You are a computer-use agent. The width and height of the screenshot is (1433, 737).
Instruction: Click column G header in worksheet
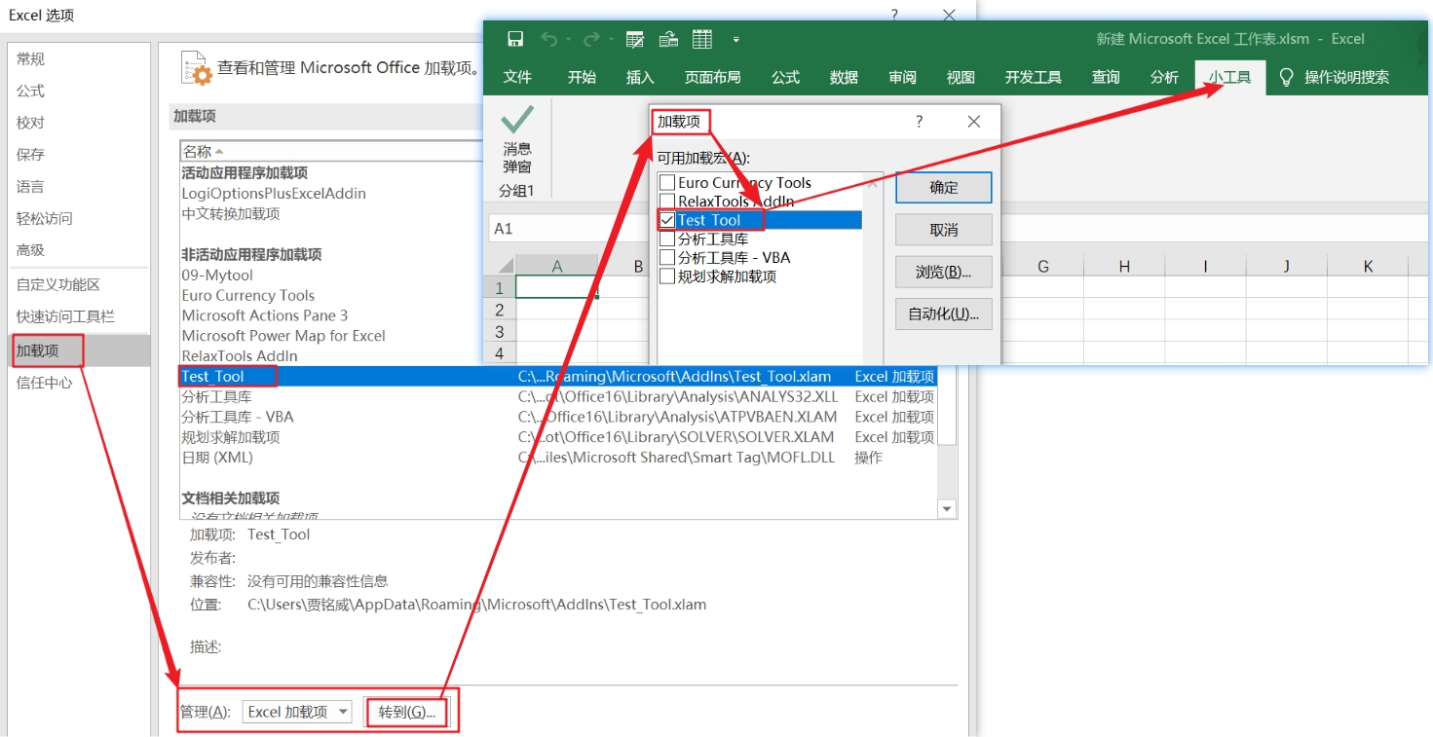pyautogui.click(x=1042, y=266)
